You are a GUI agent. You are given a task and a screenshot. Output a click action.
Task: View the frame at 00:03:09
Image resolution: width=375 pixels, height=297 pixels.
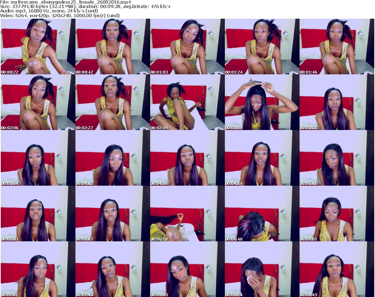[262, 102]
